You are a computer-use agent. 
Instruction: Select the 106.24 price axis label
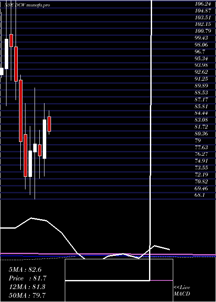(203, 4)
